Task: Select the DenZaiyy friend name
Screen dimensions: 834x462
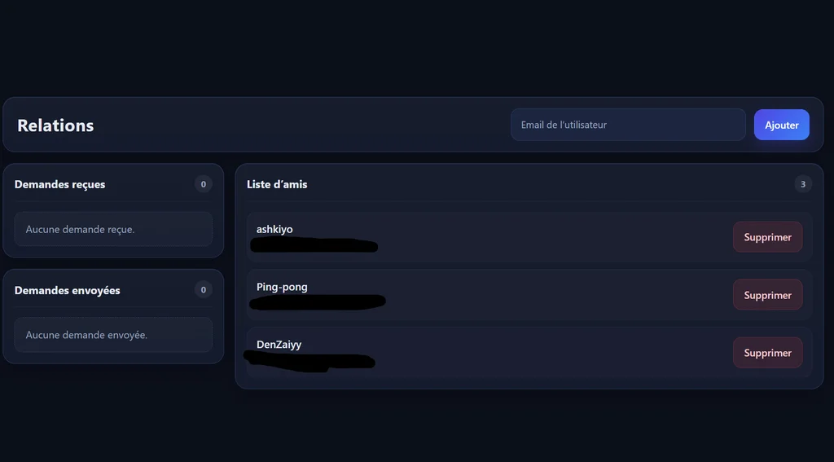Action: 279,345
